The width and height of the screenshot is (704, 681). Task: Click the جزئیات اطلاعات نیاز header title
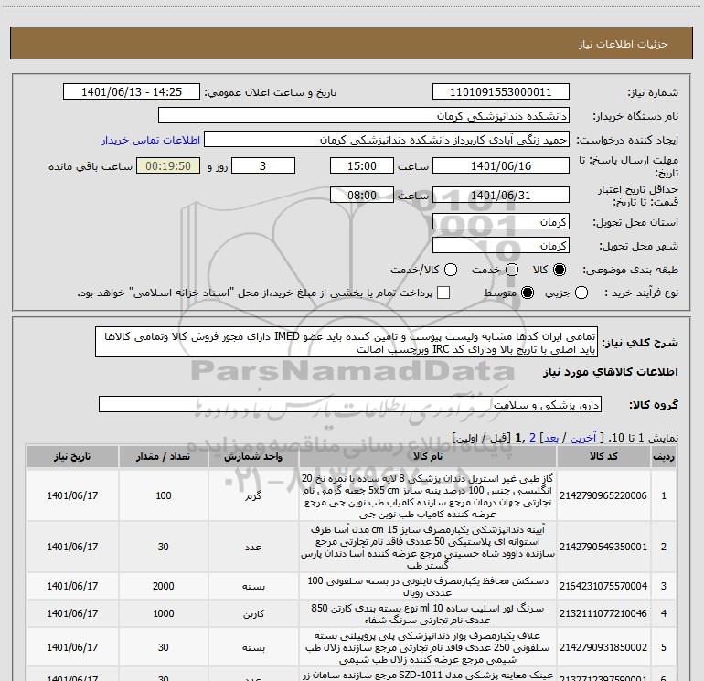[x=623, y=44]
